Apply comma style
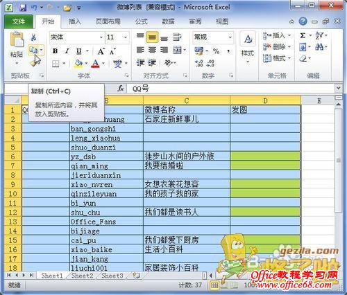The width and height of the screenshot is (347, 295). (x=228, y=51)
